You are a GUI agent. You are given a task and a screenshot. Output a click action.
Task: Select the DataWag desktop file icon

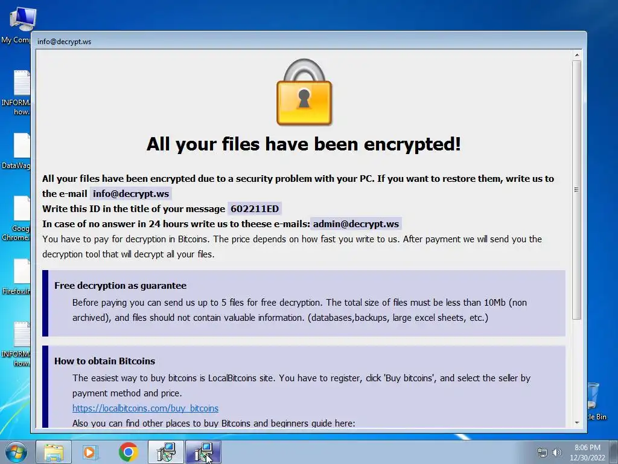click(x=16, y=151)
